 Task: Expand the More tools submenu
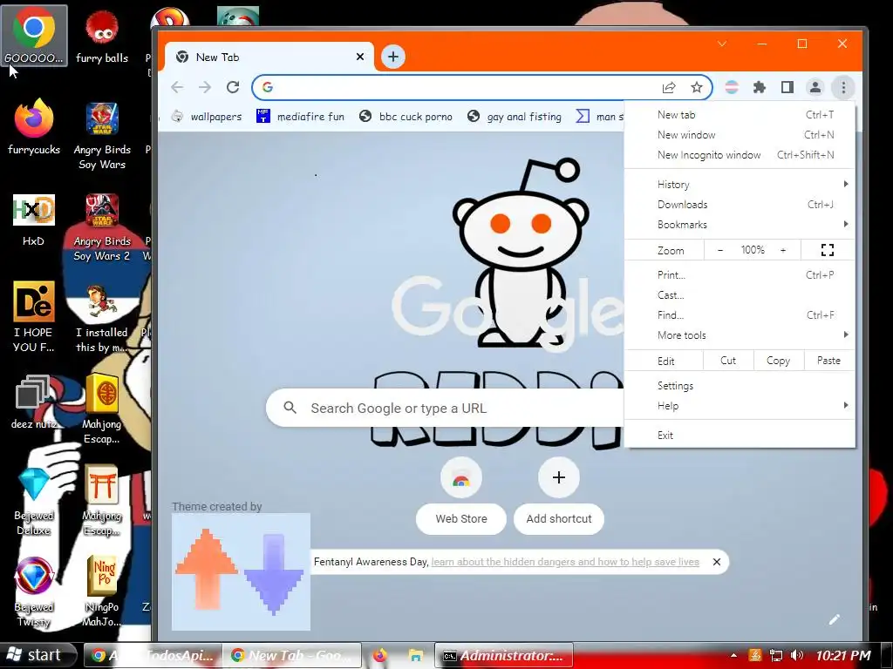pos(740,335)
